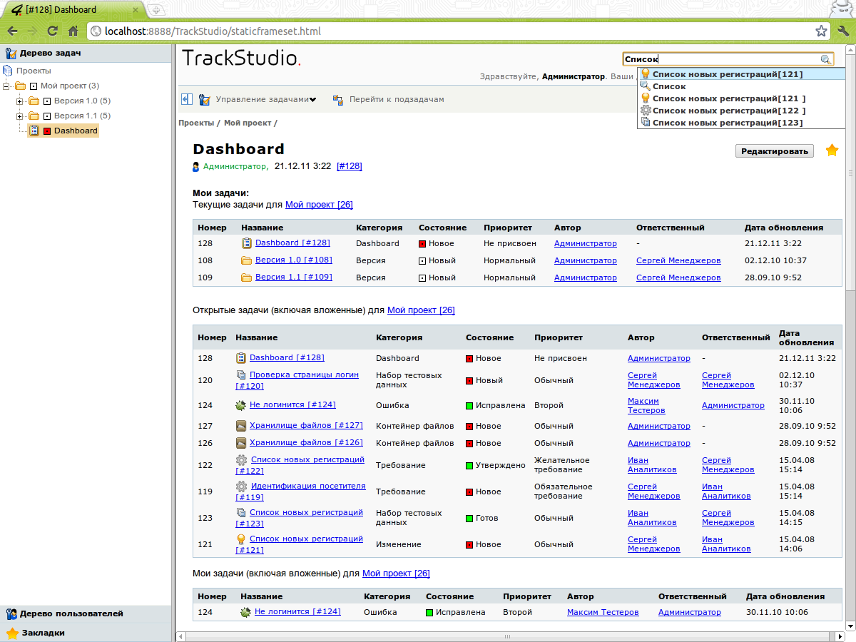This screenshot has height=642, width=856.
Task: Click the gear icon in row 122
Action: click(242, 460)
